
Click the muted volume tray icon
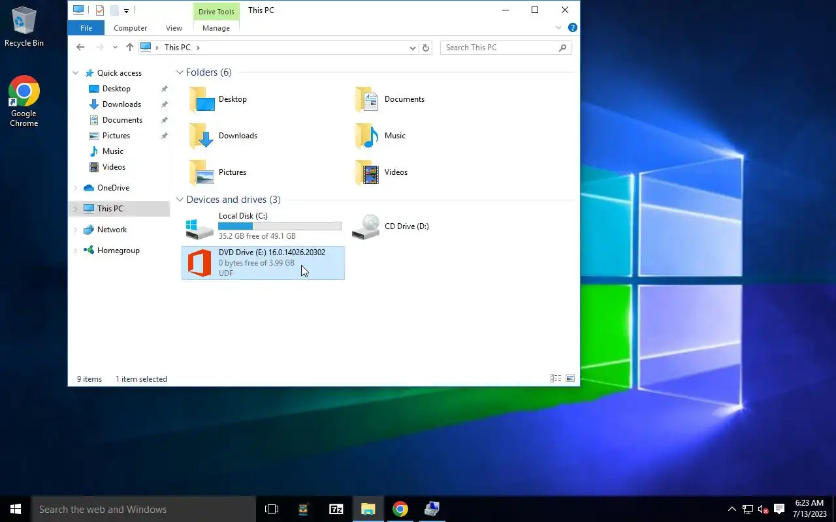tap(763, 509)
